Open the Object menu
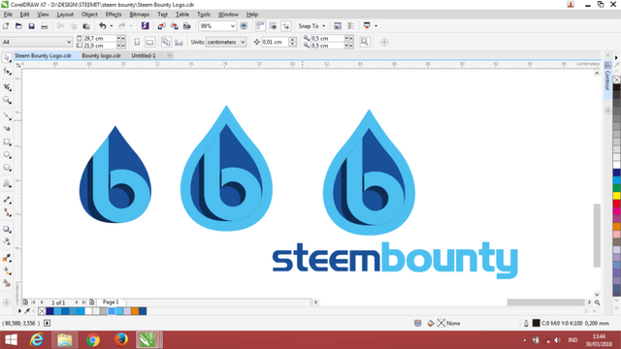621x349 pixels. pyautogui.click(x=89, y=15)
